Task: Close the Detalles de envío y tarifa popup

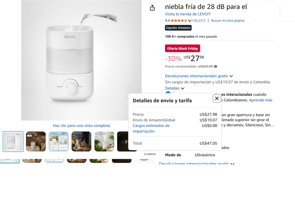Action: (217, 98)
